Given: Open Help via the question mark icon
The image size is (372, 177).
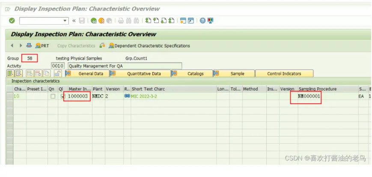Looking at the screenshot, I should click(x=202, y=21).
